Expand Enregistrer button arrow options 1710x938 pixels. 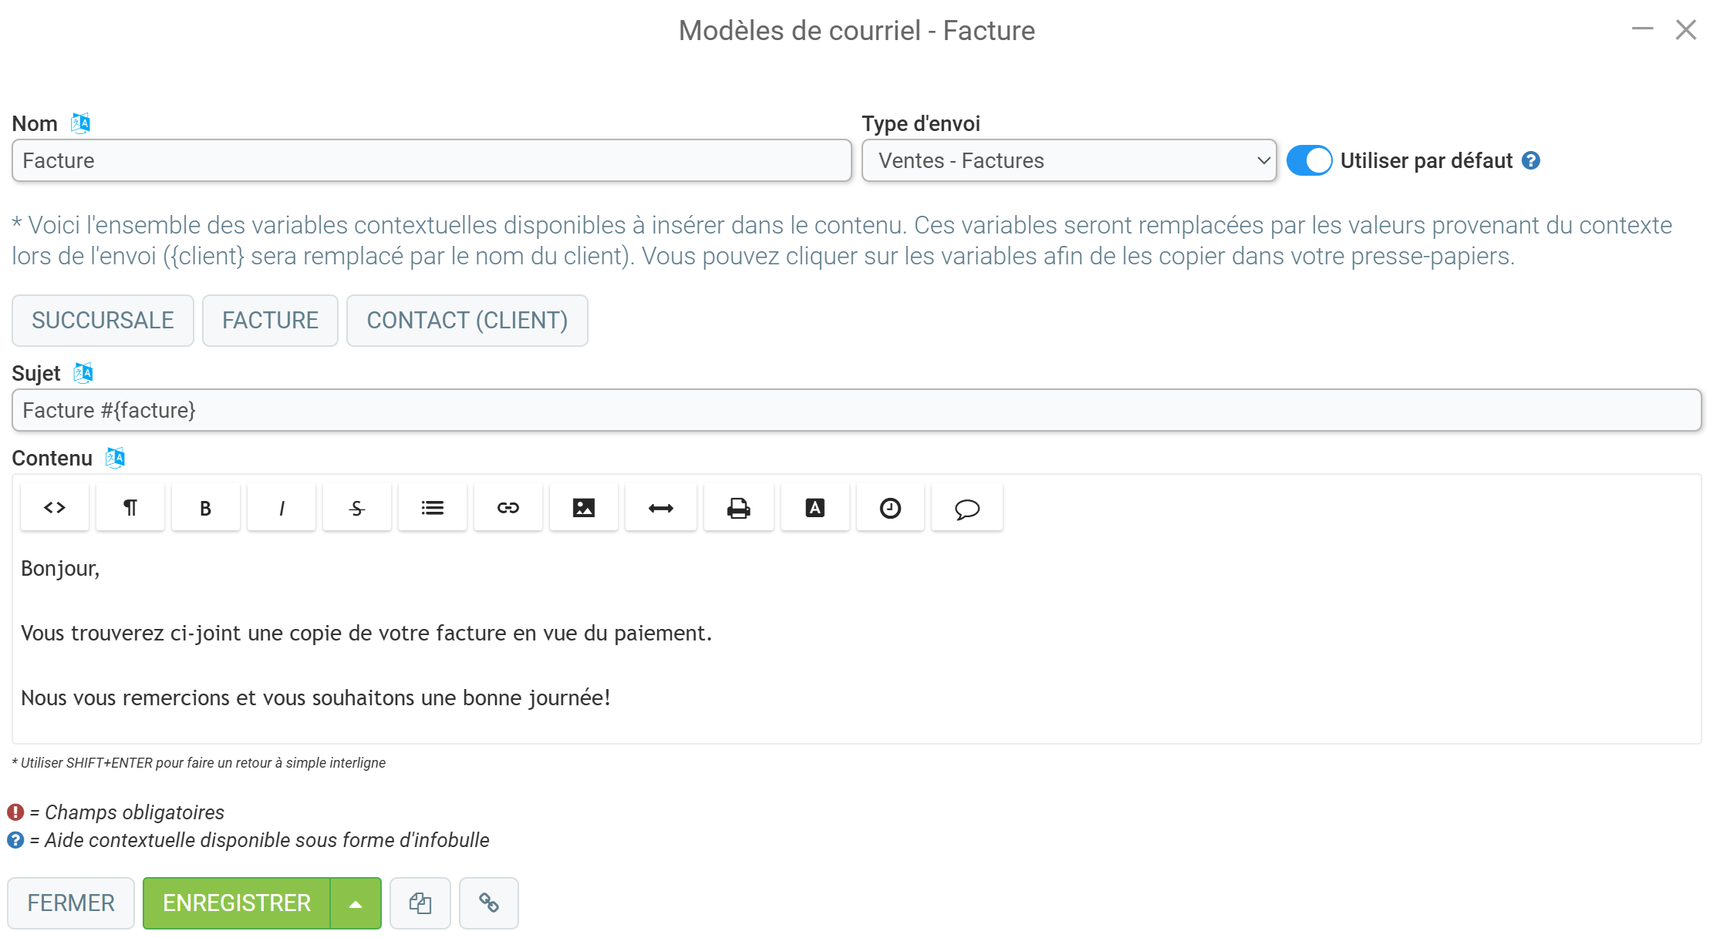coord(356,903)
